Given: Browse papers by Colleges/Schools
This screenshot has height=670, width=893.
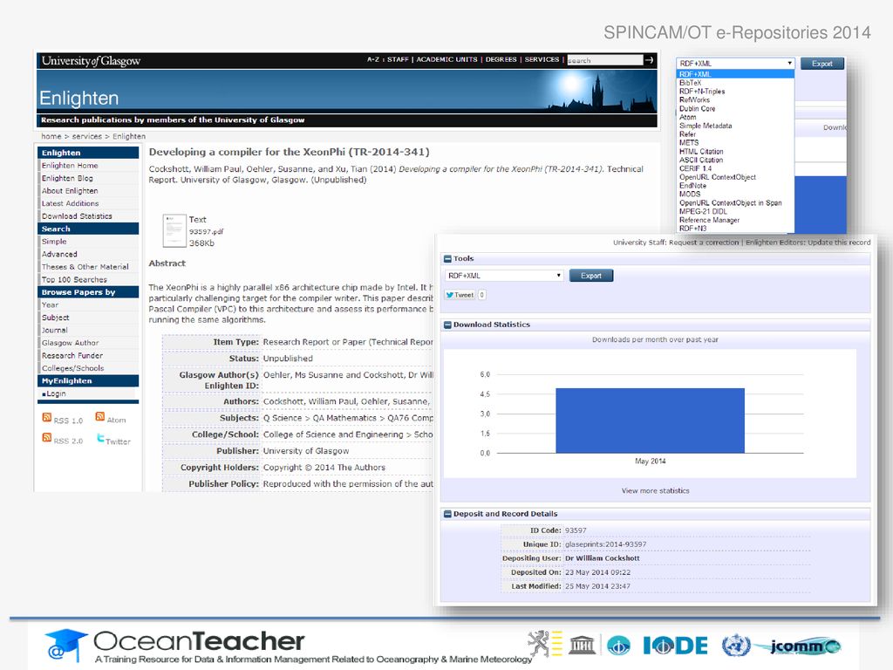Looking at the screenshot, I should click(72, 368).
